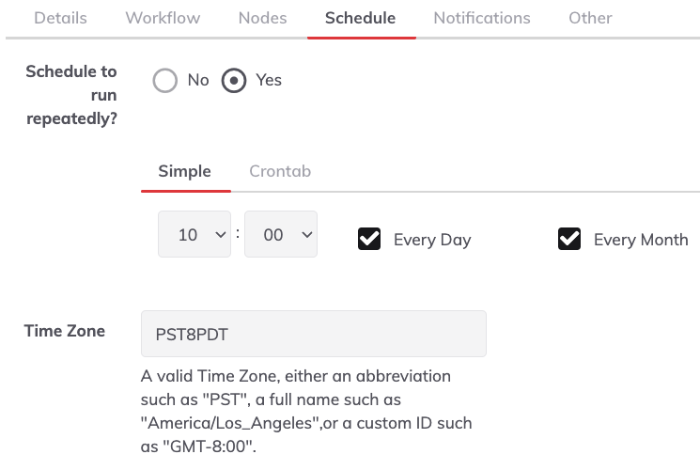700x470 pixels.
Task: Click the Every Month label text
Action: tap(641, 240)
